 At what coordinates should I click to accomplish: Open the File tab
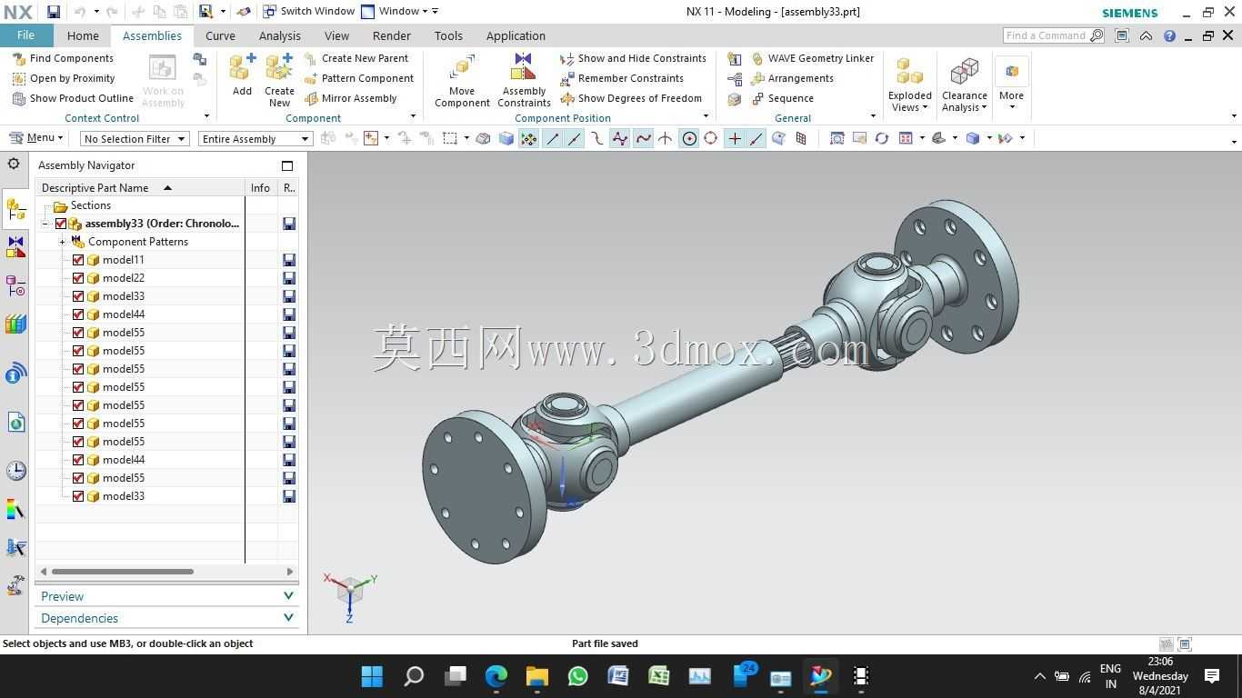point(25,35)
